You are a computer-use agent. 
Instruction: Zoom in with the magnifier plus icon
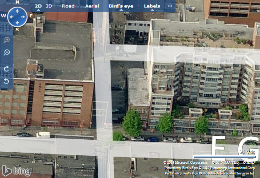(7, 40)
